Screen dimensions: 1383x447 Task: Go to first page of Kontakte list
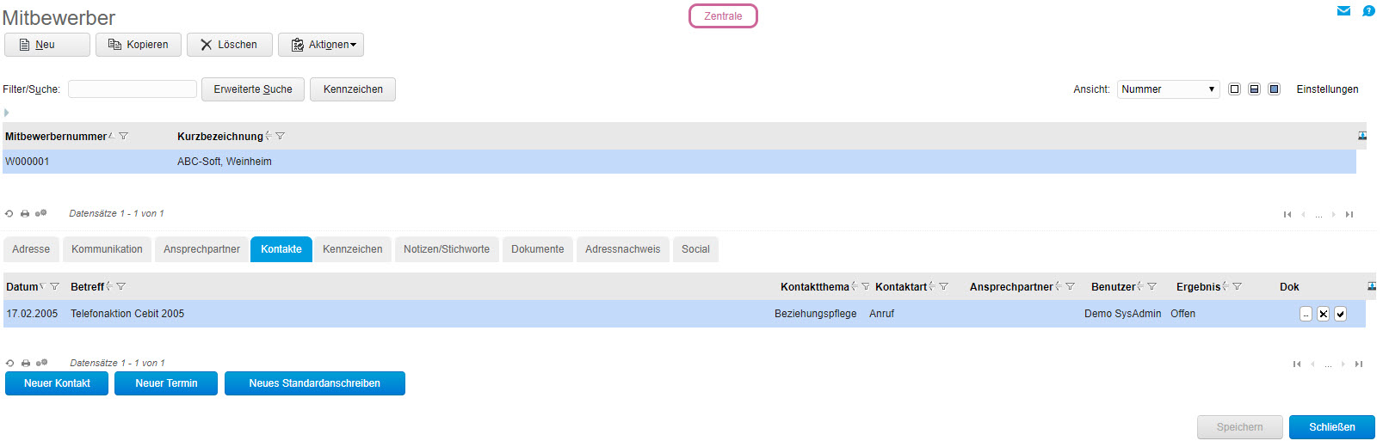(1297, 364)
